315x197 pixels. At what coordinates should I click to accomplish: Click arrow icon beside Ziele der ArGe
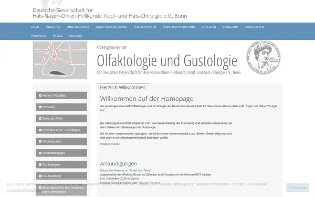[x=40, y=119]
